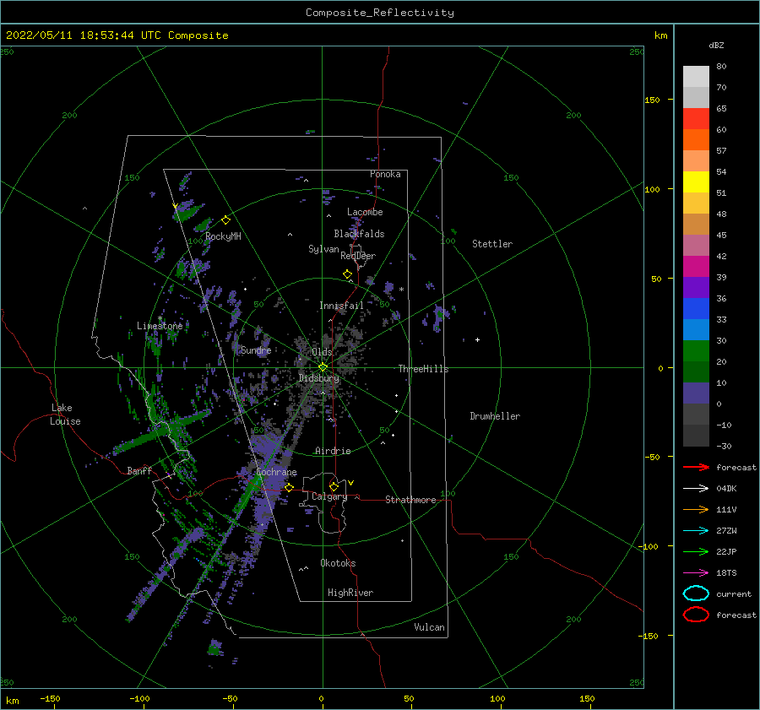
Task: Click the yellow diamond marker near Cochrane
Action: tap(290, 487)
